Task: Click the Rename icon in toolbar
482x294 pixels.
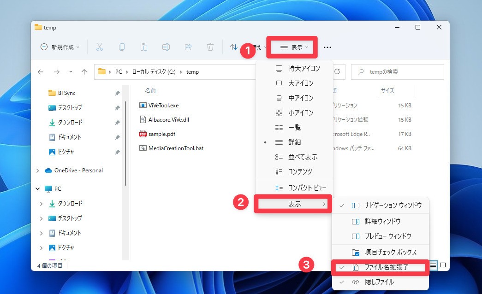Action: pos(166,47)
